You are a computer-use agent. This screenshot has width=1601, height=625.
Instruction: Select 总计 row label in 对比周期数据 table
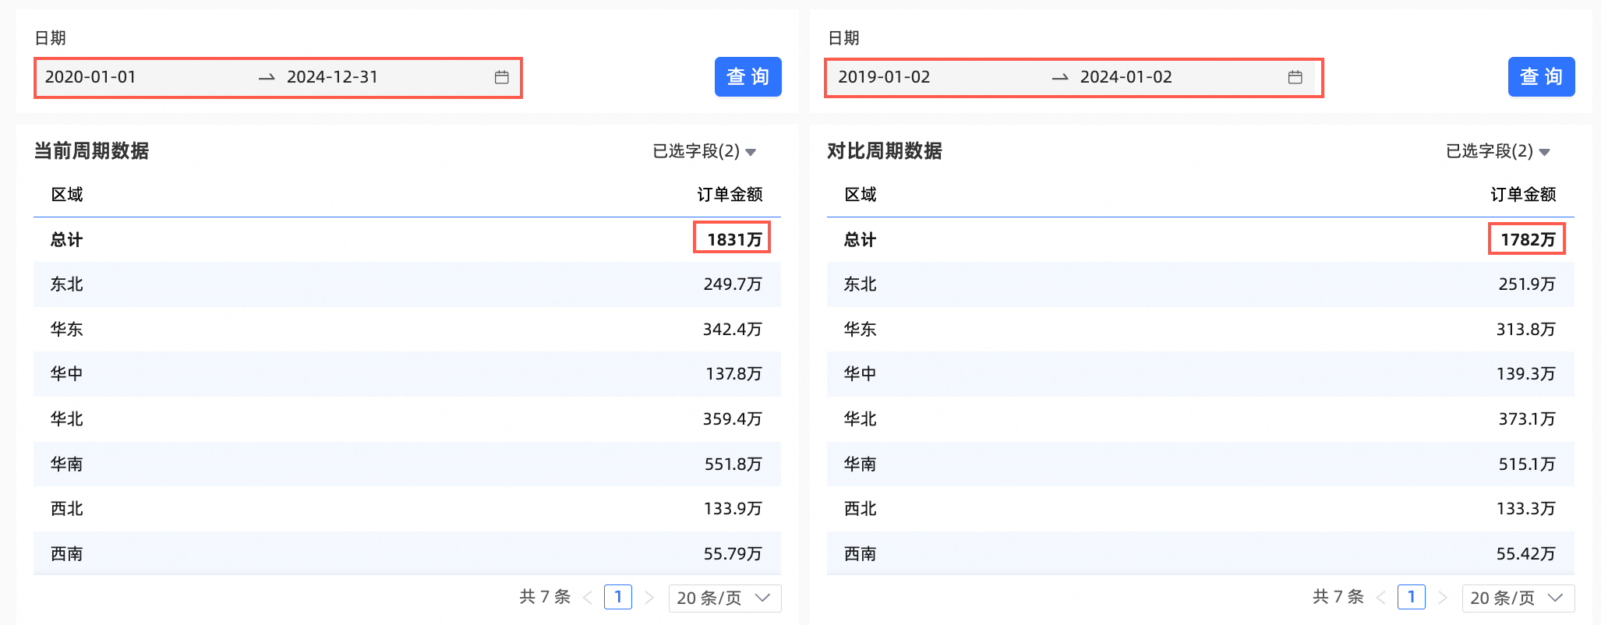[x=861, y=240]
